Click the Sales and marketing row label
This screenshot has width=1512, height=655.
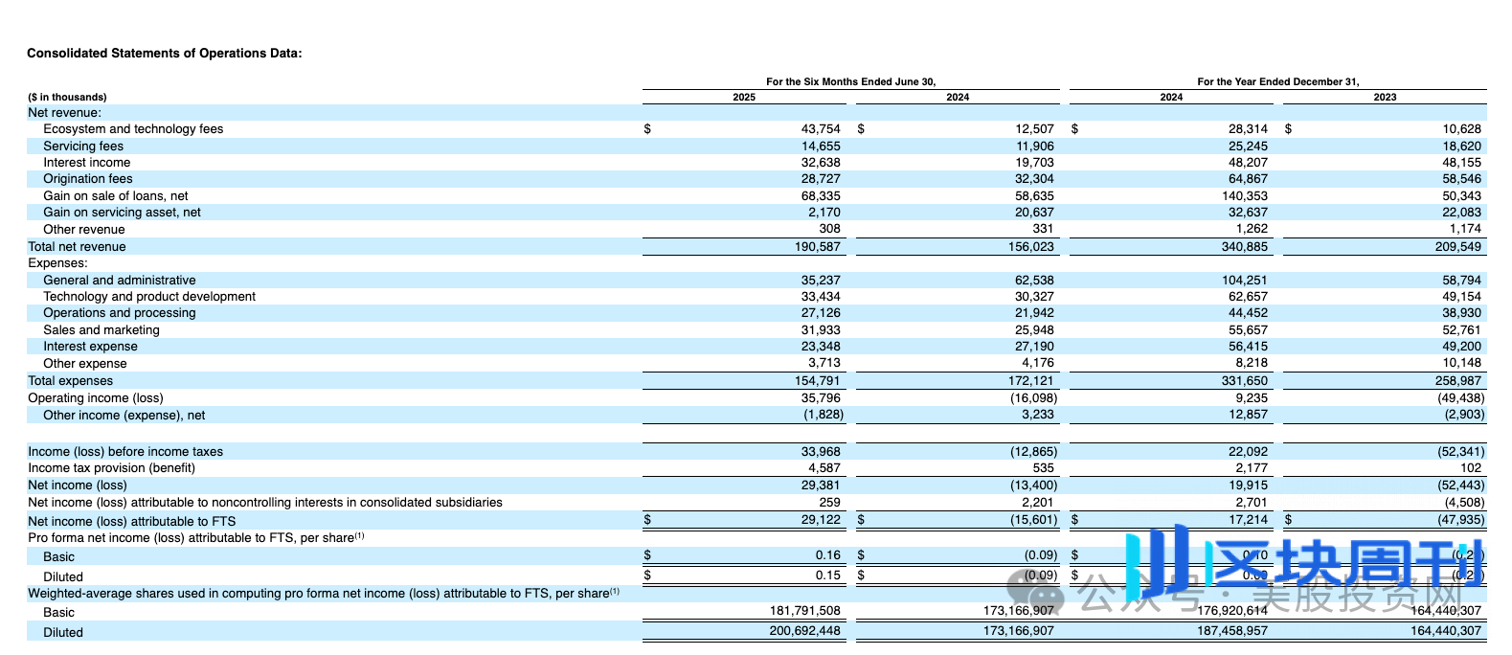point(102,330)
